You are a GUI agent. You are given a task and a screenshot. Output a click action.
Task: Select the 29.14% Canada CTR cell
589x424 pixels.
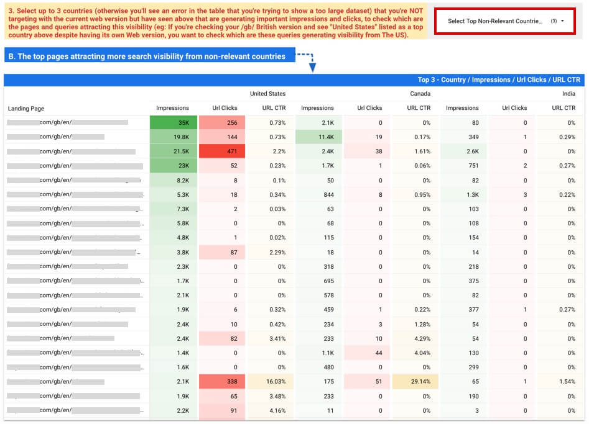415,381
